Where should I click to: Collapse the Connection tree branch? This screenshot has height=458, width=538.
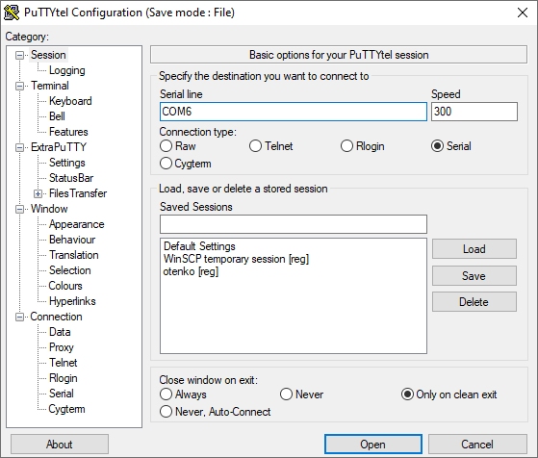[20, 317]
